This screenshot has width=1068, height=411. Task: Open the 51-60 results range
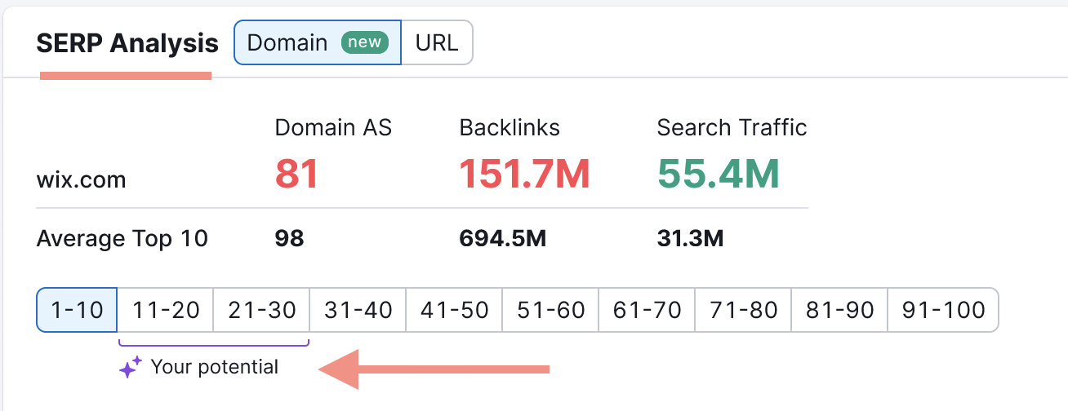[550, 310]
